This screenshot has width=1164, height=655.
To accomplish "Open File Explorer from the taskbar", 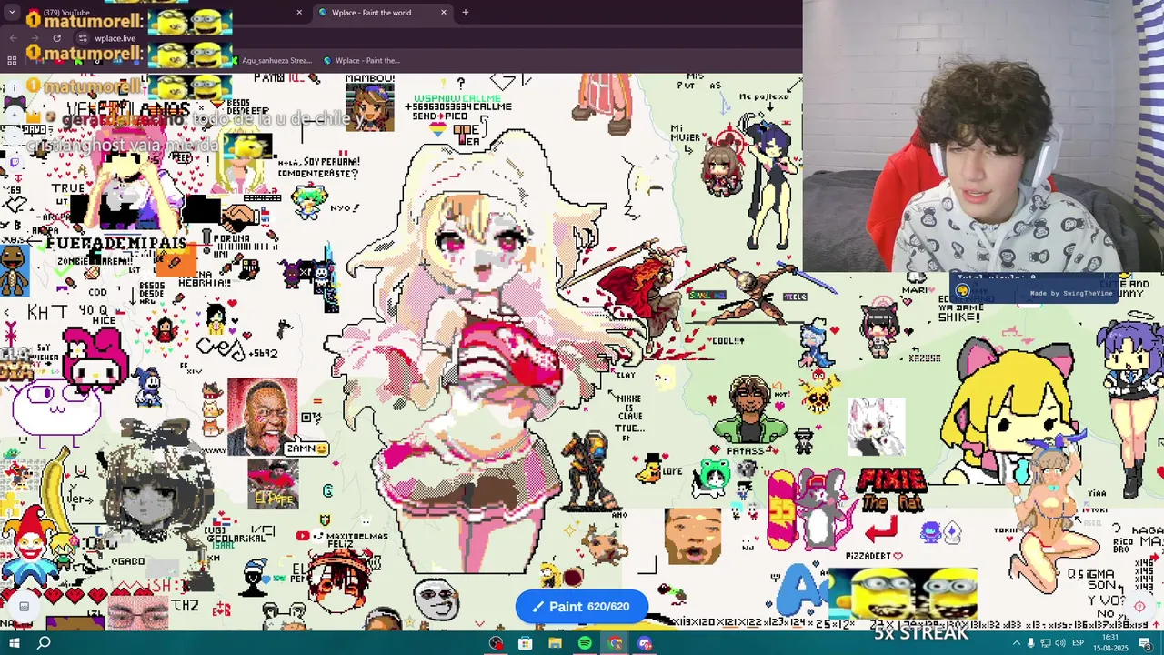I will 555,643.
